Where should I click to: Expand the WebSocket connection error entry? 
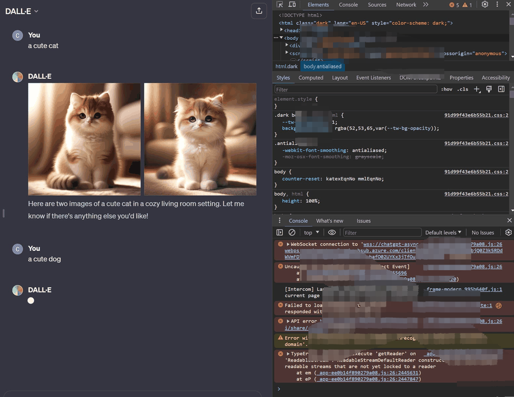coord(288,244)
